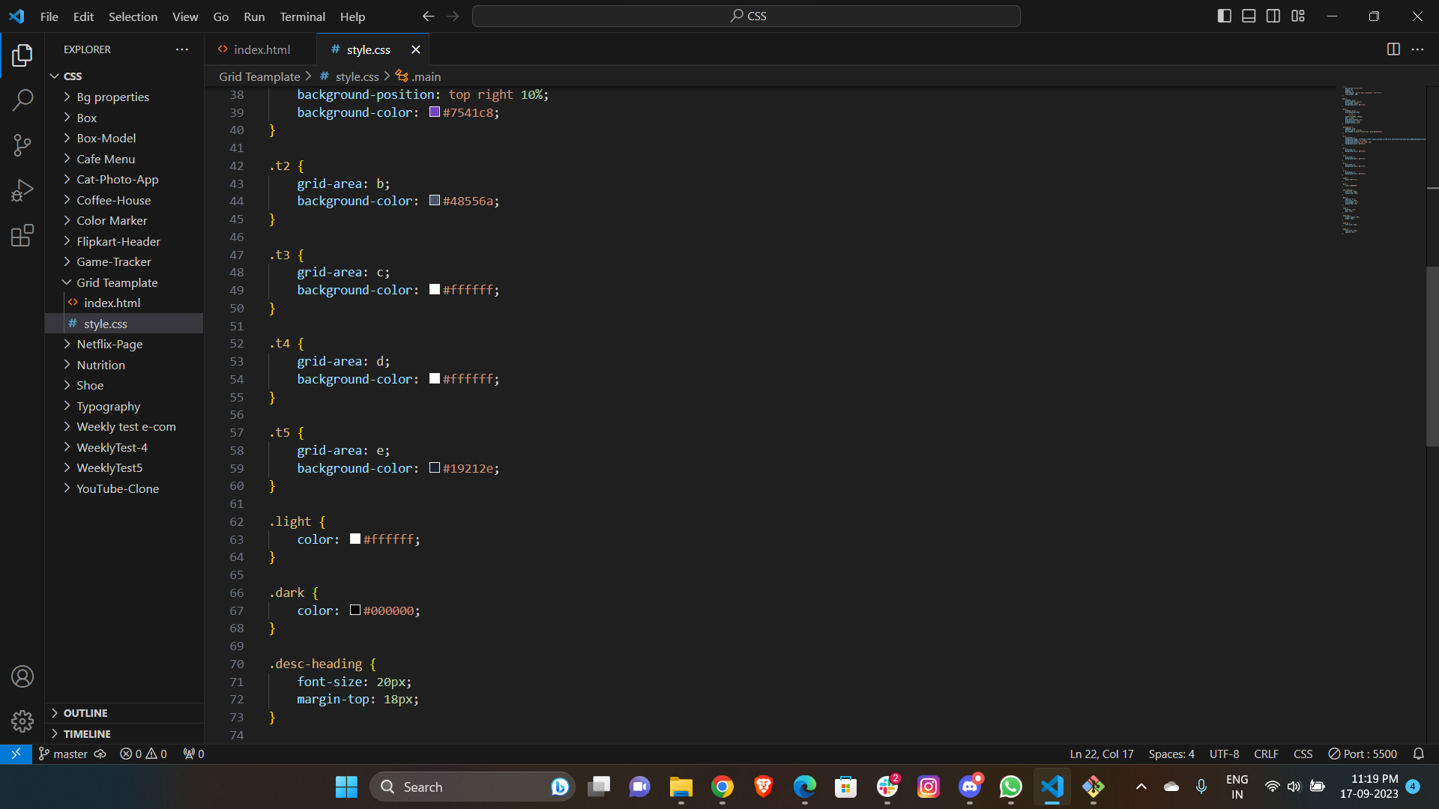Open the Terminal menu

(x=302, y=16)
